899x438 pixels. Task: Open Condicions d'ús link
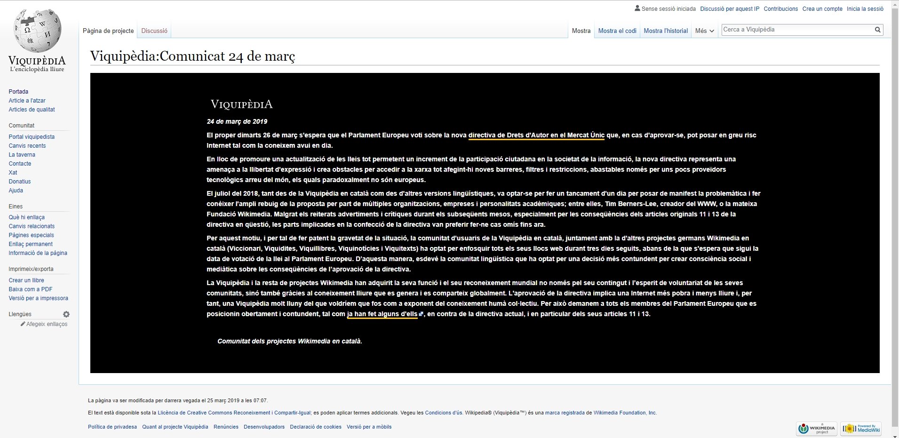(444, 413)
